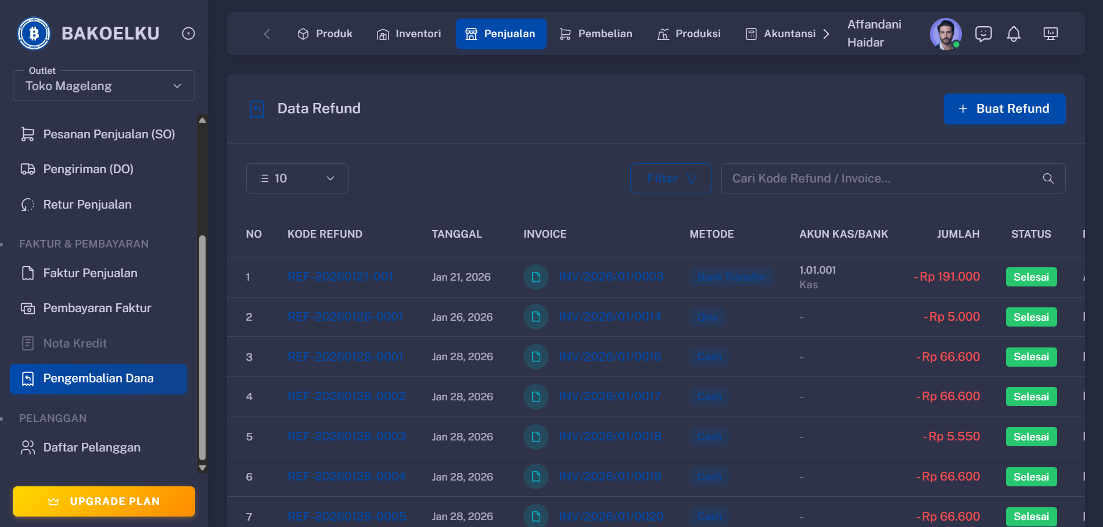Open the rows-per-page dropdown showing 10
This screenshot has height=527, width=1103.
coord(297,178)
